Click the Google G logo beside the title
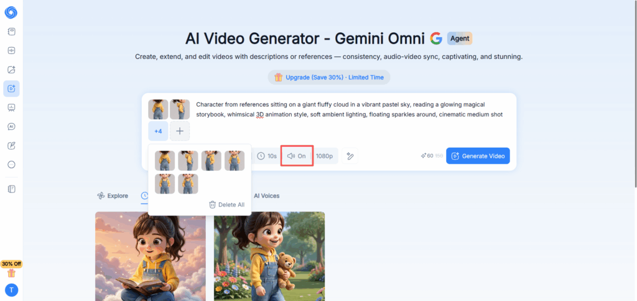Image resolution: width=637 pixels, height=301 pixels. 436,38
